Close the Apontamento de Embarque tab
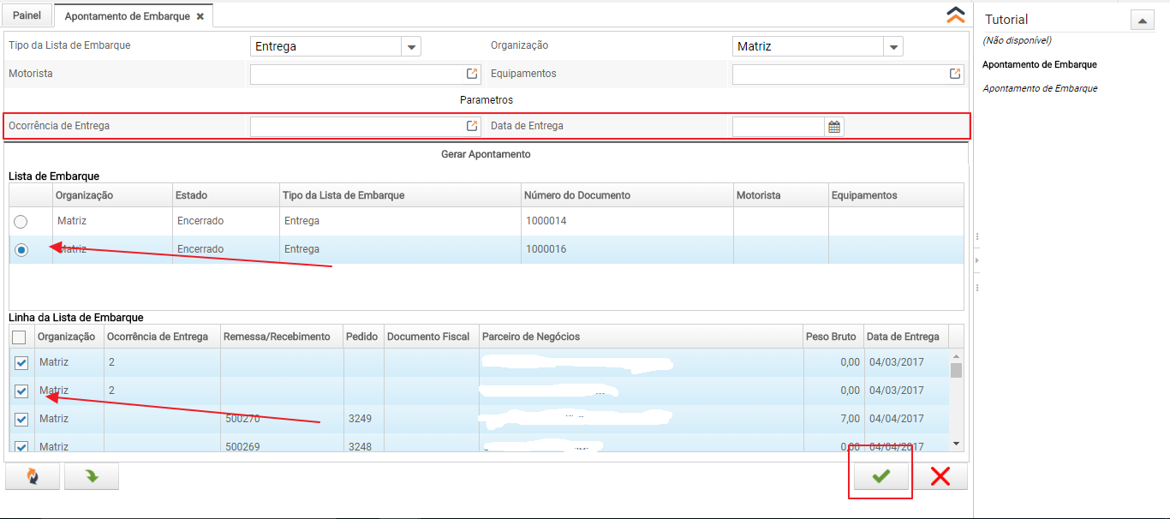The image size is (1170, 519). [x=200, y=16]
